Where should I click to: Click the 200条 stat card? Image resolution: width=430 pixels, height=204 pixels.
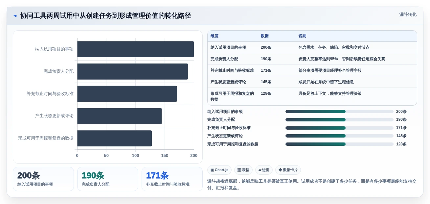(43, 179)
